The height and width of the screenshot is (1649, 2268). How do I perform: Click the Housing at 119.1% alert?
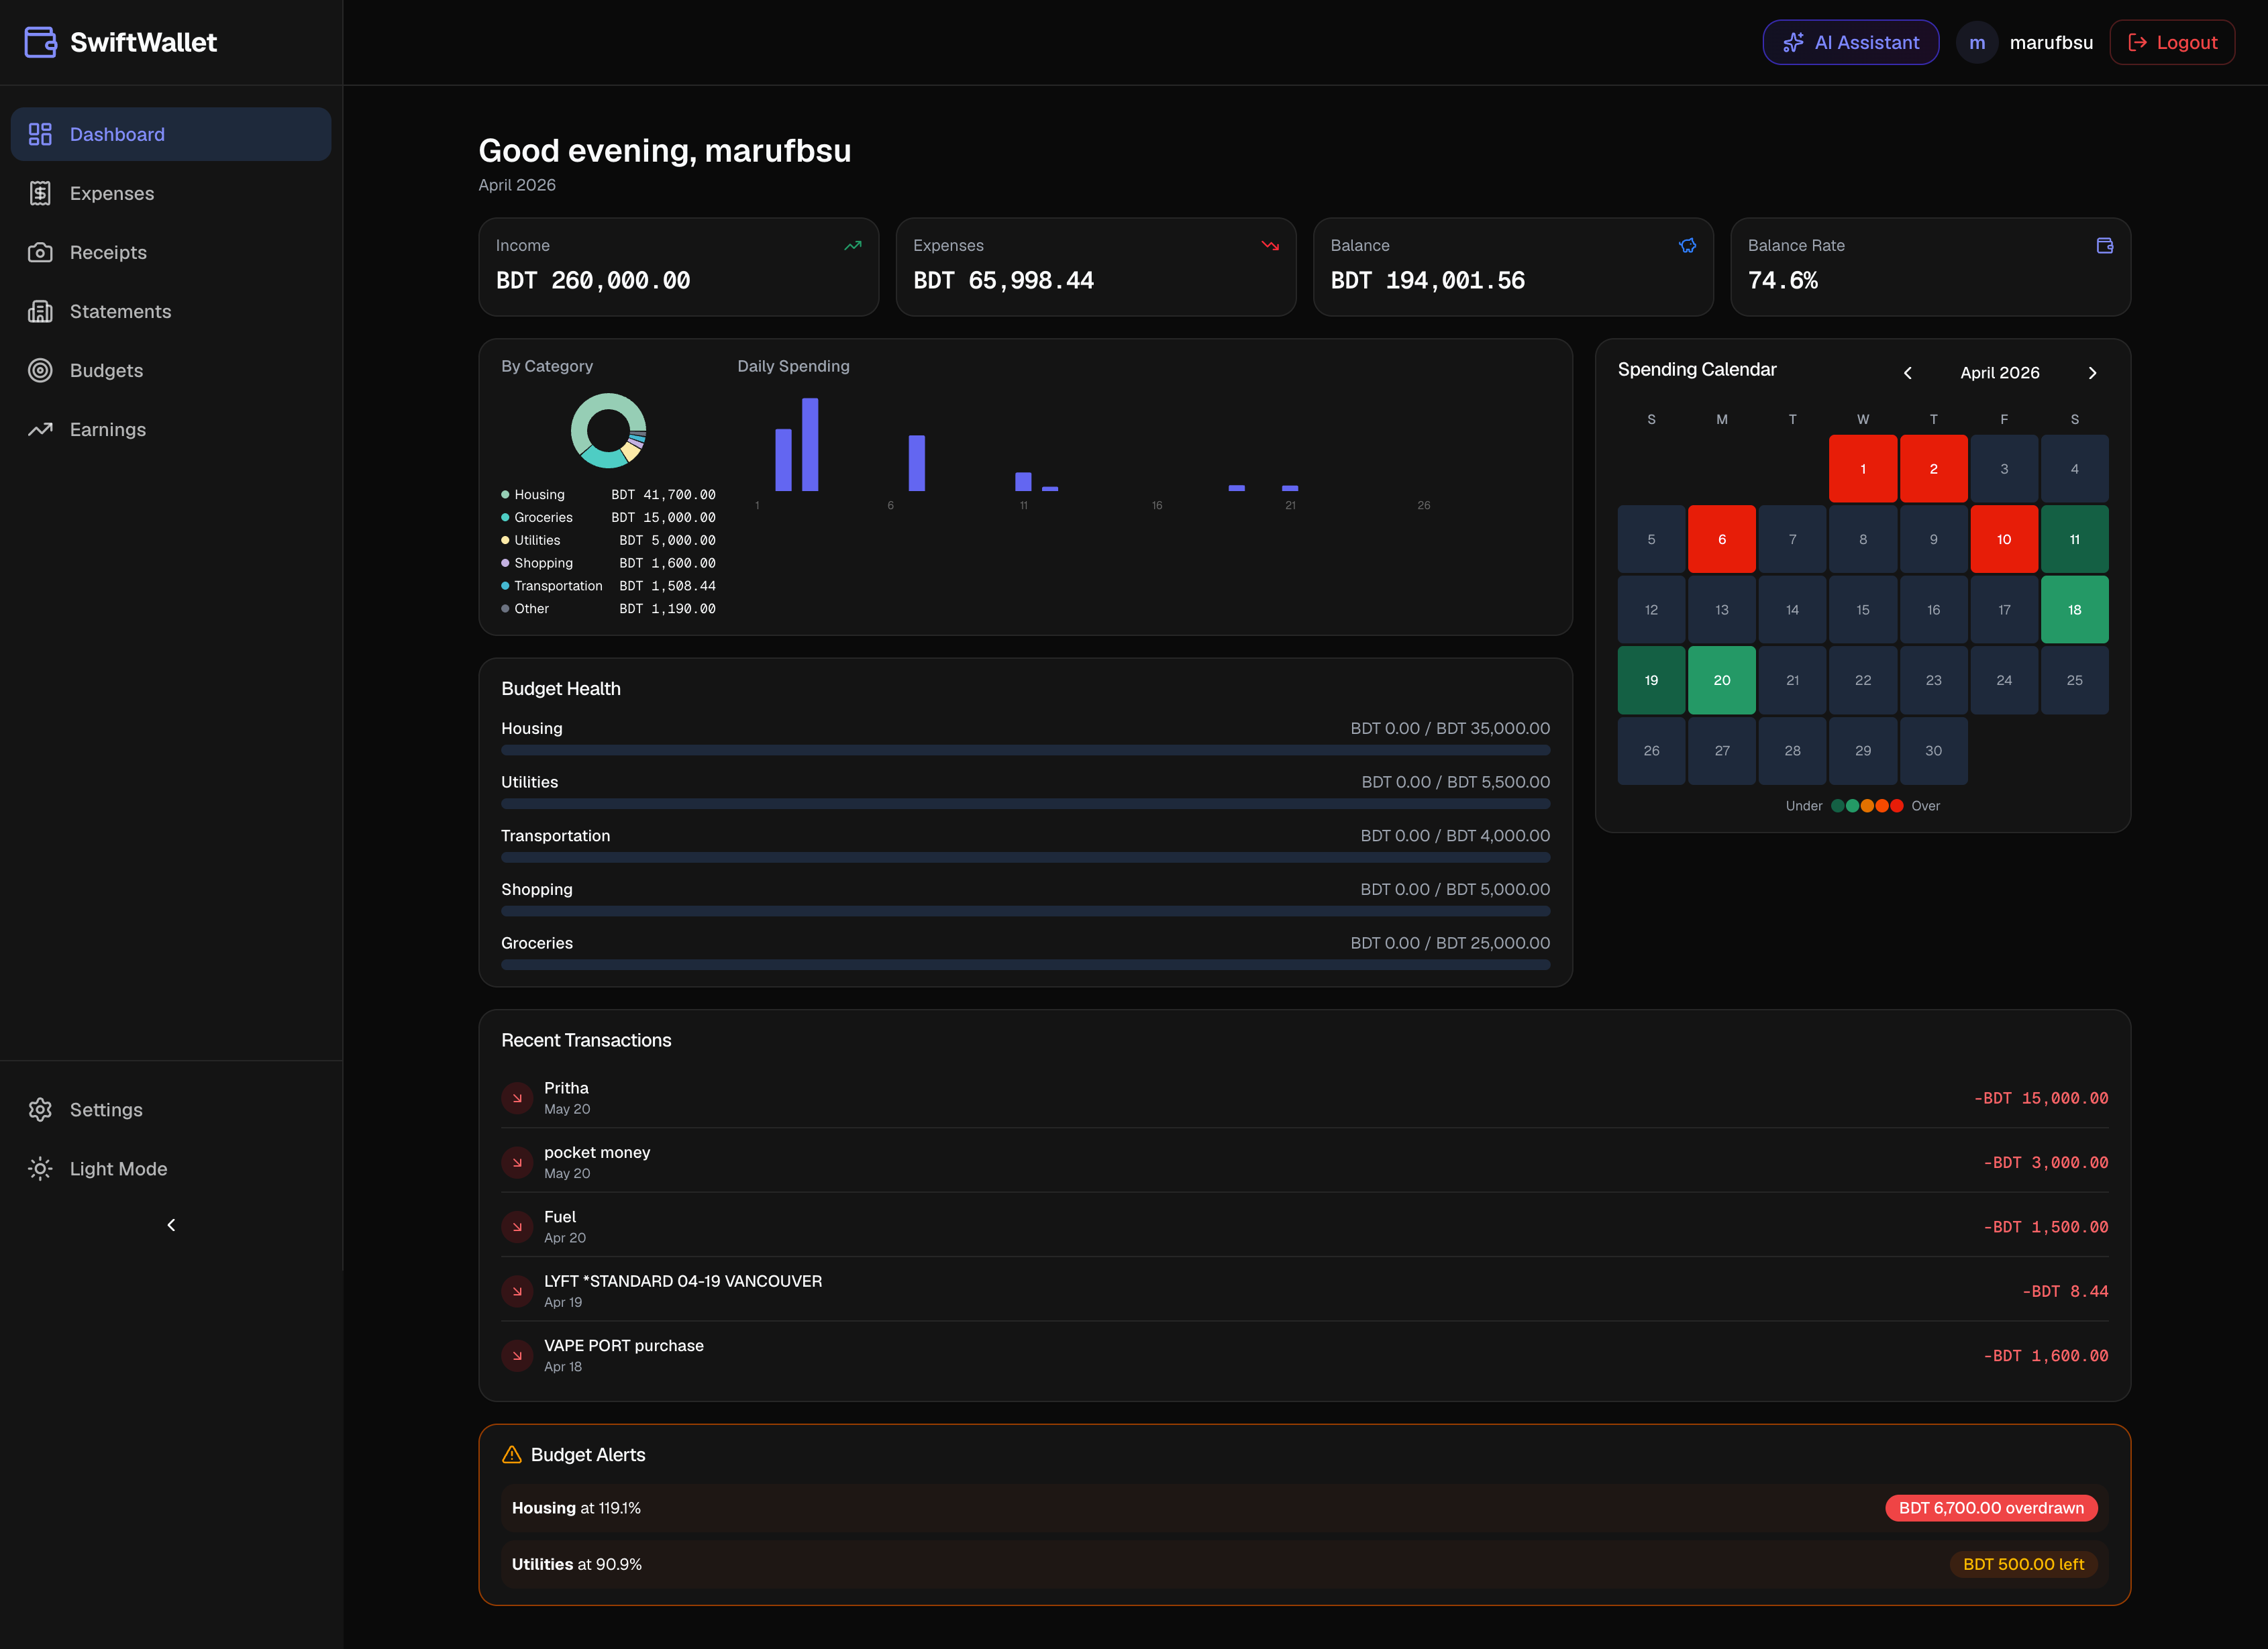click(1304, 1508)
